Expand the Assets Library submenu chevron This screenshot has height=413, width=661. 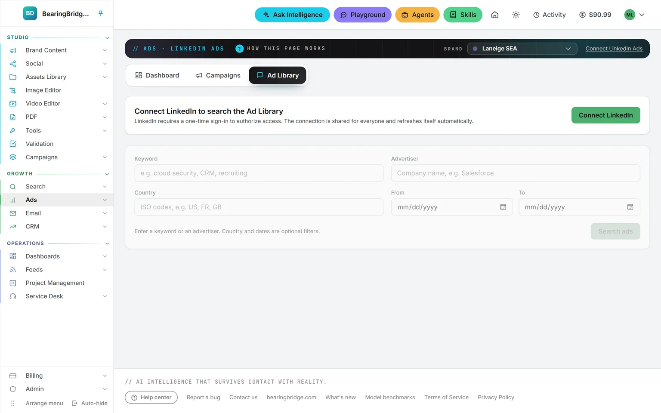(105, 77)
